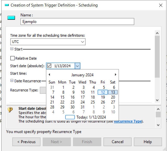The height and width of the screenshot is (151, 167).
Task: Click the Today blue rectangle marker
Action: coord(70,117)
